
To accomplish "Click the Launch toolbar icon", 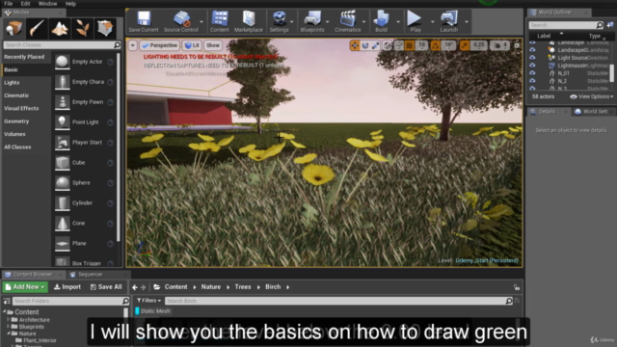I will [x=449, y=21].
